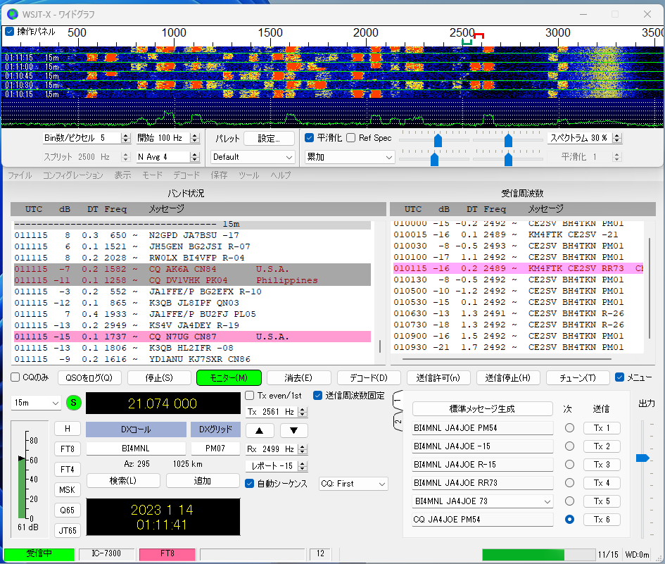Open the ファイル menu
Screen dimensions: 665x564
20,175
